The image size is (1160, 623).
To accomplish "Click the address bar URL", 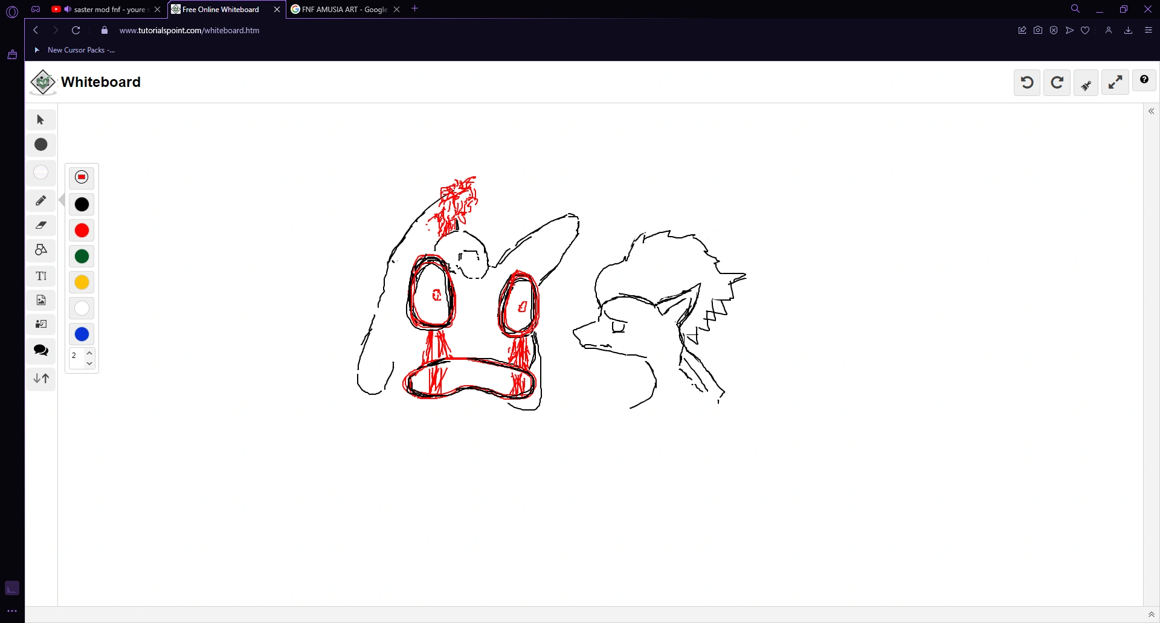I will (x=189, y=30).
